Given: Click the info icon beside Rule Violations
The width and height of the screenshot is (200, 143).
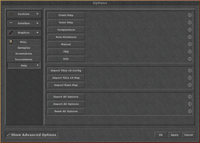Looking at the screenshot, I should 190,37.
